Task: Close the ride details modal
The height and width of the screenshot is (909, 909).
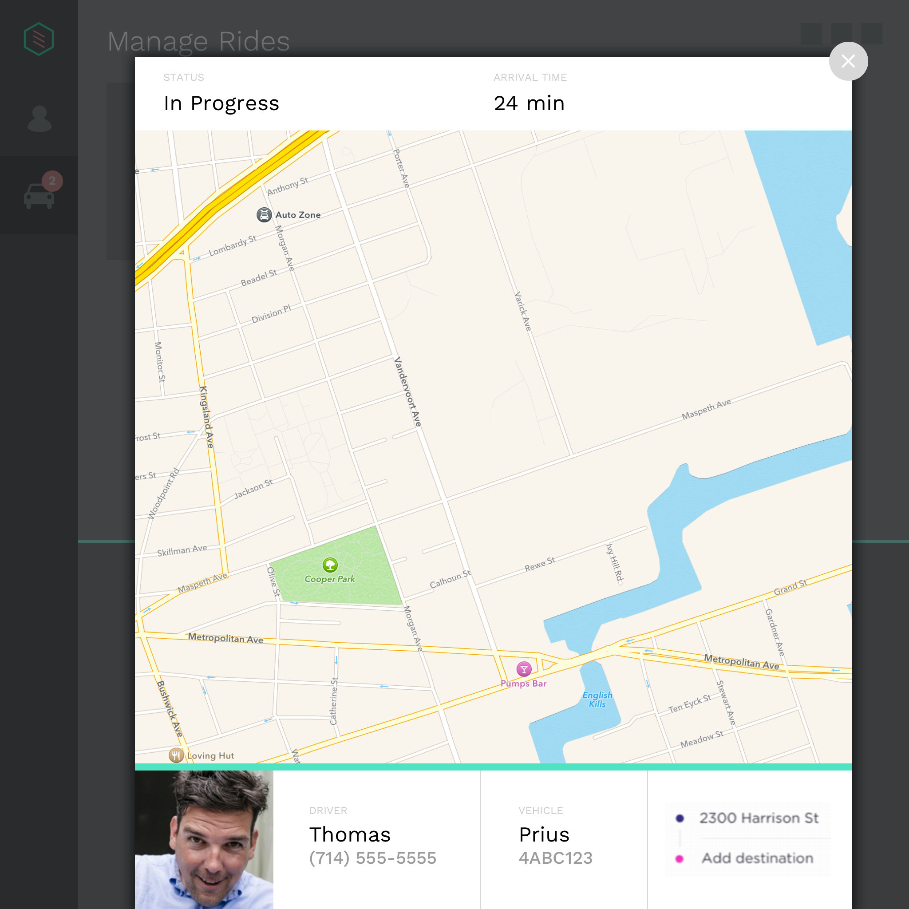Action: pos(848,61)
